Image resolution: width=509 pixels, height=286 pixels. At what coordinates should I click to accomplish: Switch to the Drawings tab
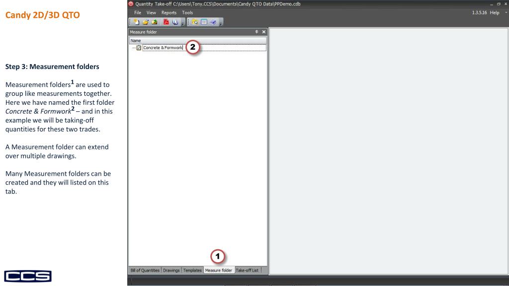coord(171,270)
